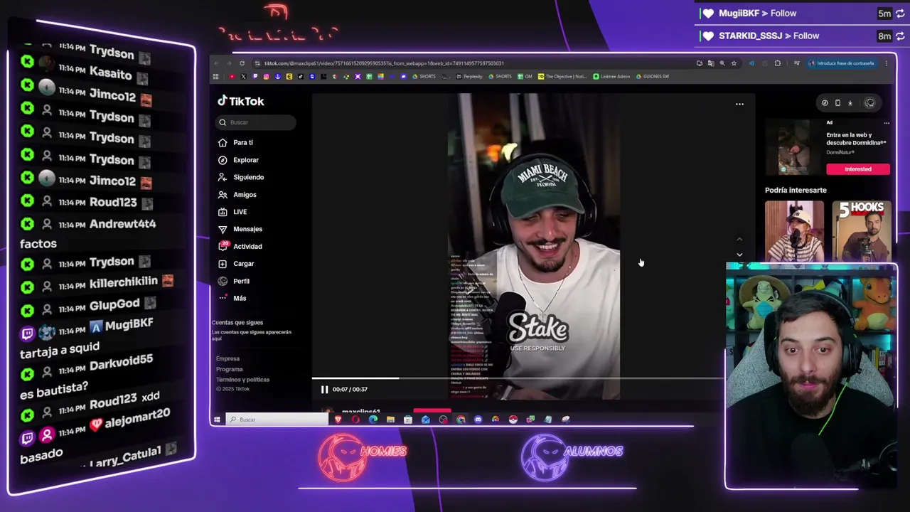
Task: Open the browser three-dot menu
Action: [887, 63]
